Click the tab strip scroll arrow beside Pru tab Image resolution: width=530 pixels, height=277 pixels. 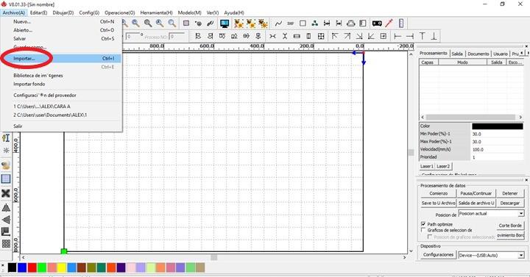(x=522, y=53)
